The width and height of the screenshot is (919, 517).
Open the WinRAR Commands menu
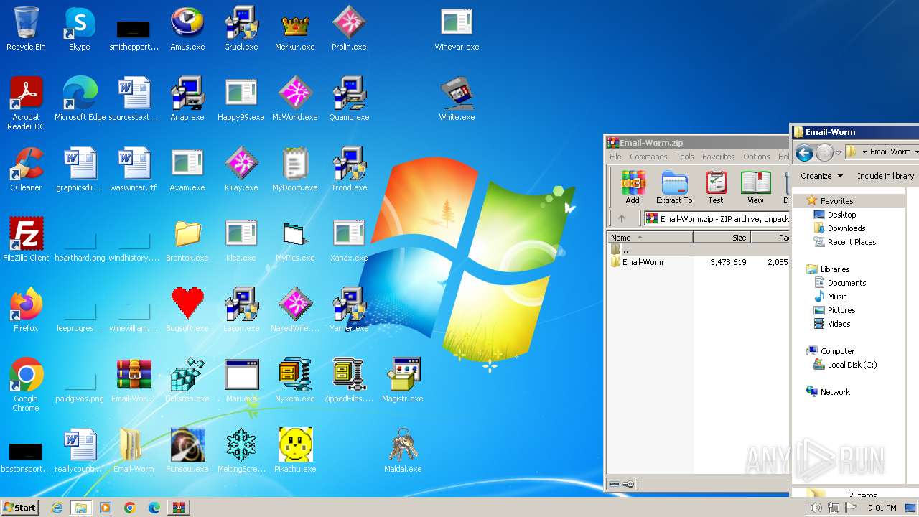click(x=648, y=157)
